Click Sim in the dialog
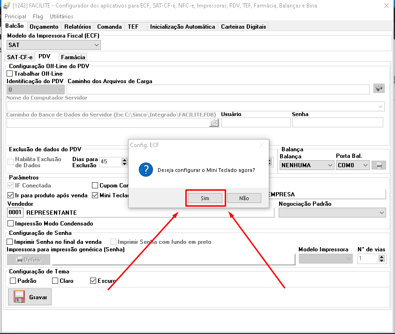395x334 pixels. 205,198
